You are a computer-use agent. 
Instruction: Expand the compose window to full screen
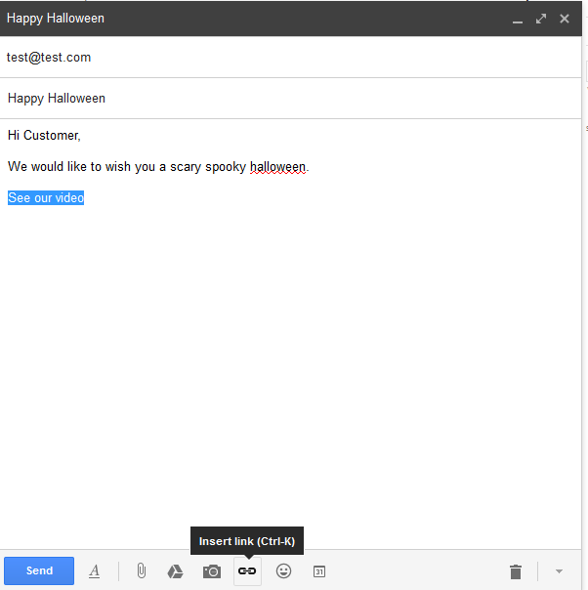click(541, 19)
